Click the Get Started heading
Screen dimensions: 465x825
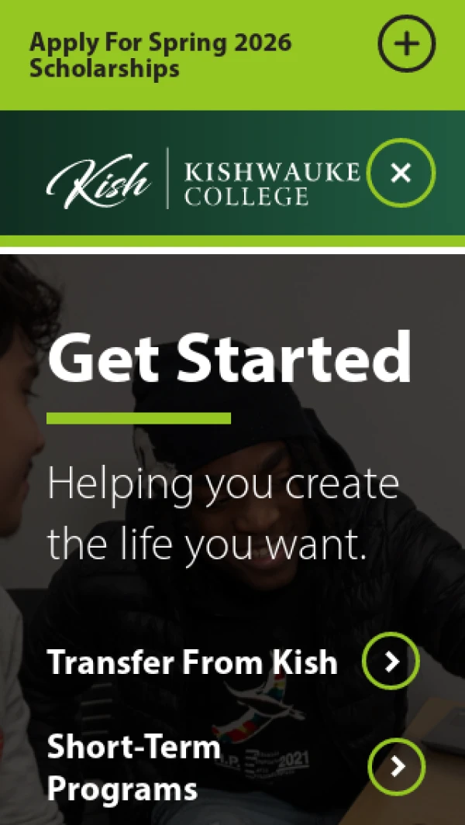pyautogui.click(x=229, y=360)
